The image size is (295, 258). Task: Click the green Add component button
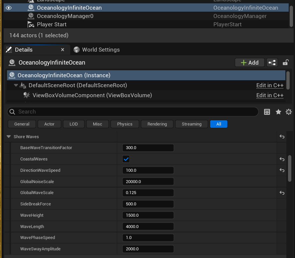click(249, 62)
